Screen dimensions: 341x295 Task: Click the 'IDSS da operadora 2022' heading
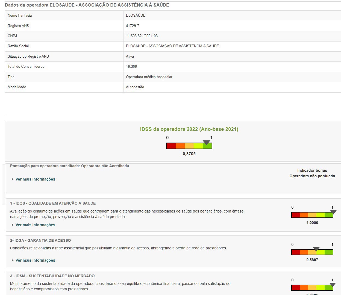(189, 129)
